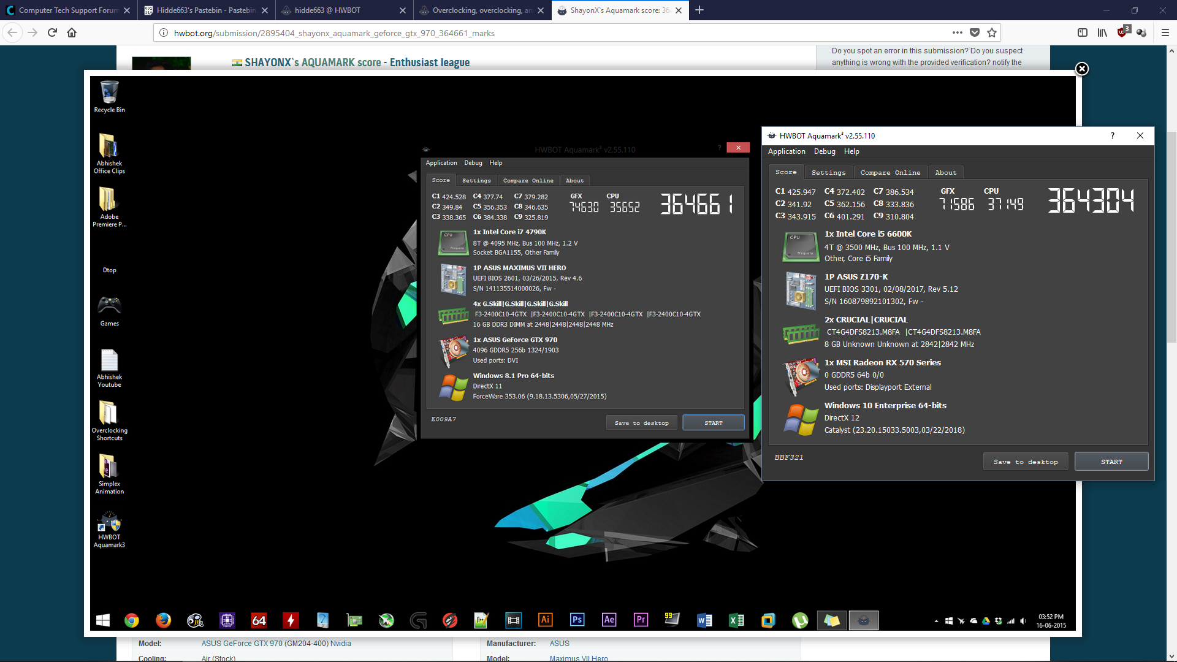Image resolution: width=1177 pixels, height=662 pixels.
Task: Open the About tab in Aquamark window
Action: [x=946, y=173]
